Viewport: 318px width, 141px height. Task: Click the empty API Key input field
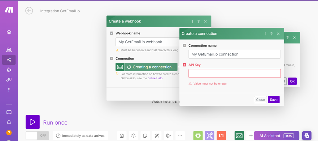[x=235, y=73]
